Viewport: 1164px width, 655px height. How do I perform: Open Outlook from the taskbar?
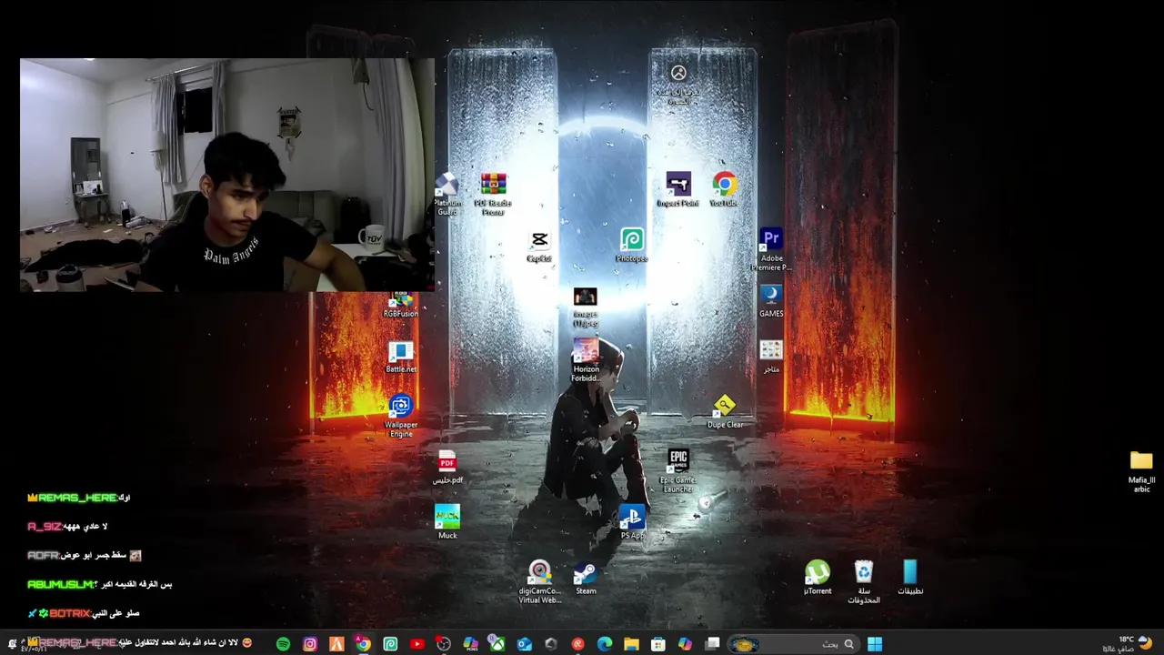pos(524,644)
